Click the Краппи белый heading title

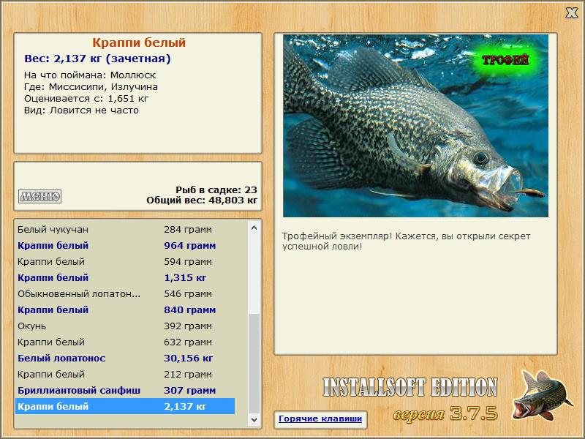tap(139, 42)
